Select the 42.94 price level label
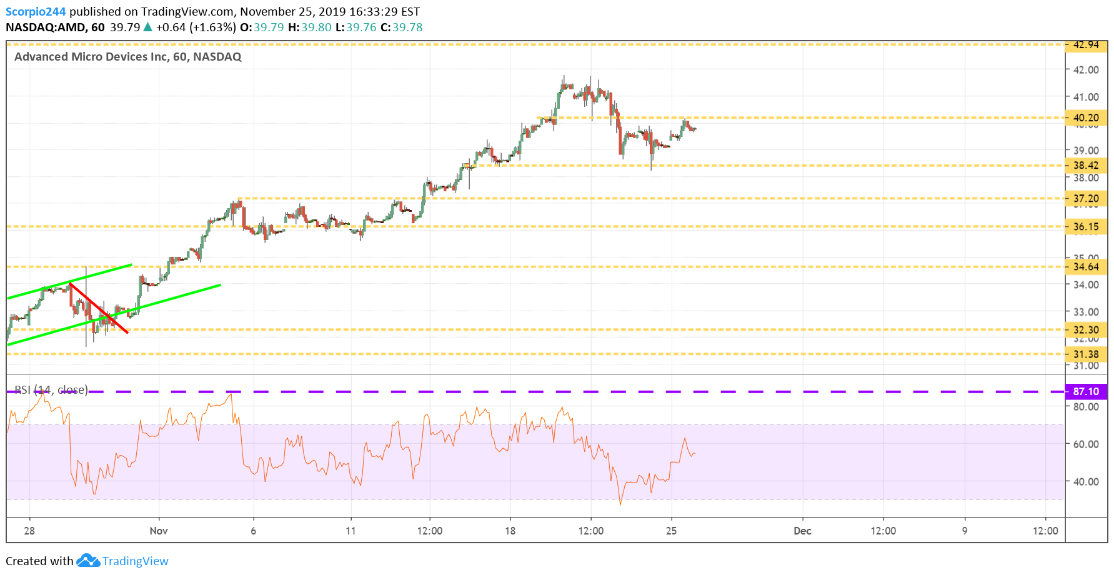 coord(1086,45)
